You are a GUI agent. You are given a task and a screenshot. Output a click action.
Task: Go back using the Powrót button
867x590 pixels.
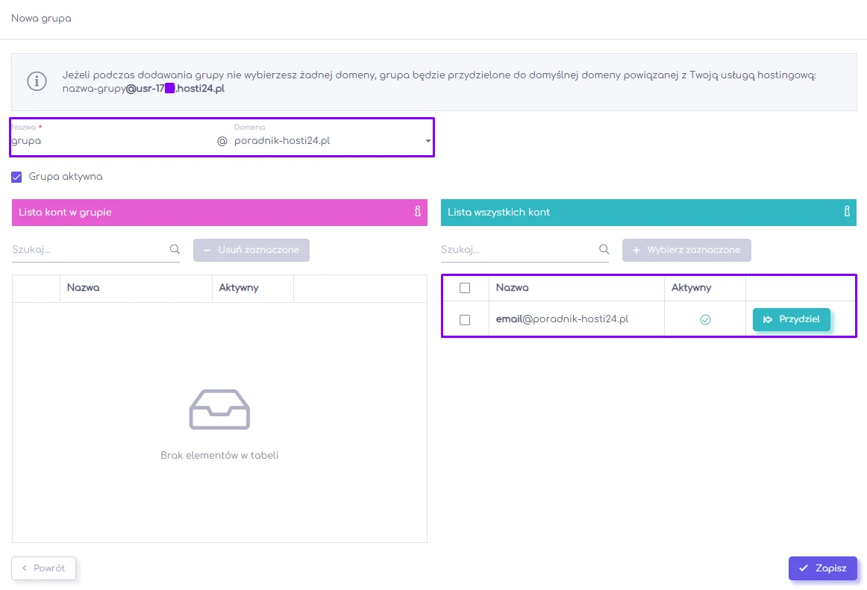44,568
